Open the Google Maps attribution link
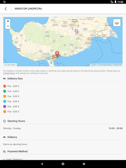Image resolution: width=126 pixels, height=168 pixels. (x=10, y=65)
